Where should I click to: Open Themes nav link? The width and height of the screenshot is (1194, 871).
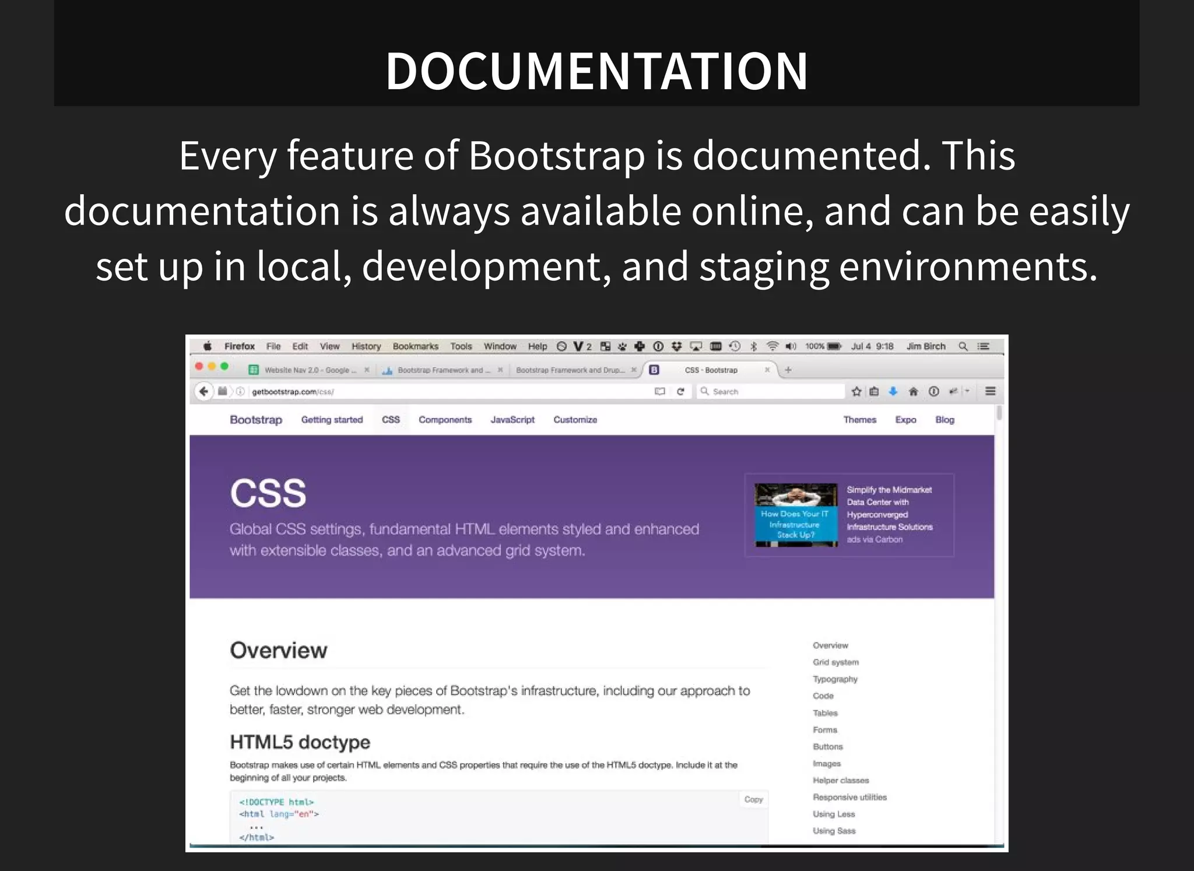coord(860,420)
